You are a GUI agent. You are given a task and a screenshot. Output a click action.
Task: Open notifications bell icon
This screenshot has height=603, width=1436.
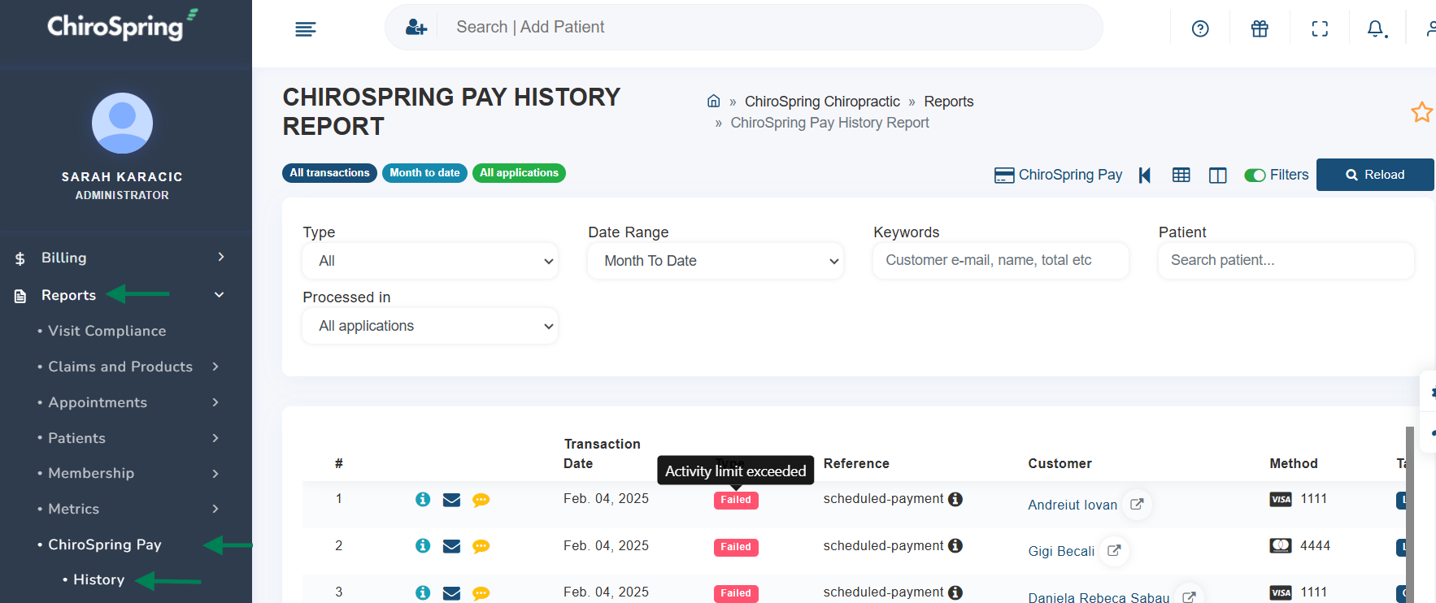[1376, 29]
